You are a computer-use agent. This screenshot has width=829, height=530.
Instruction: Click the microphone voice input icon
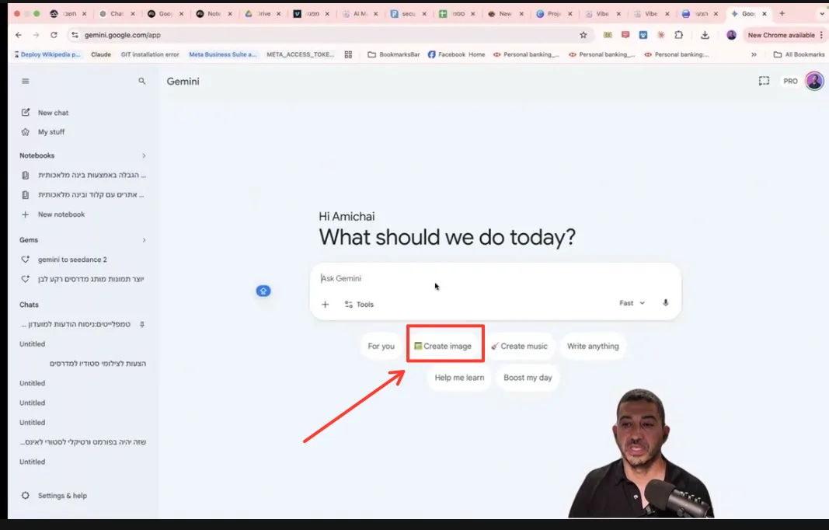(666, 303)
